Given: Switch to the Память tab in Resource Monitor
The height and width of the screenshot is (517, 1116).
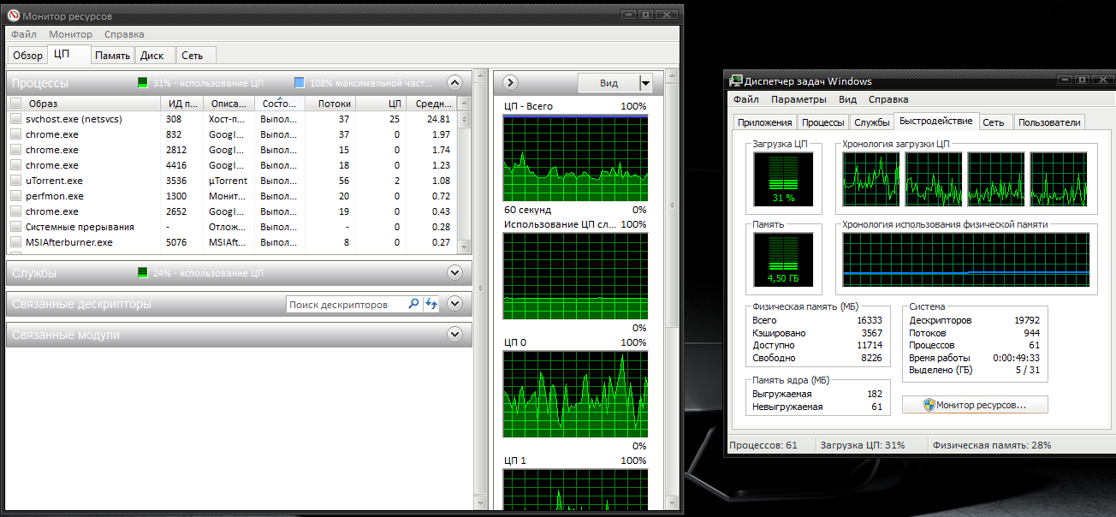Looking at the screenshot, I should click(112, 56).
